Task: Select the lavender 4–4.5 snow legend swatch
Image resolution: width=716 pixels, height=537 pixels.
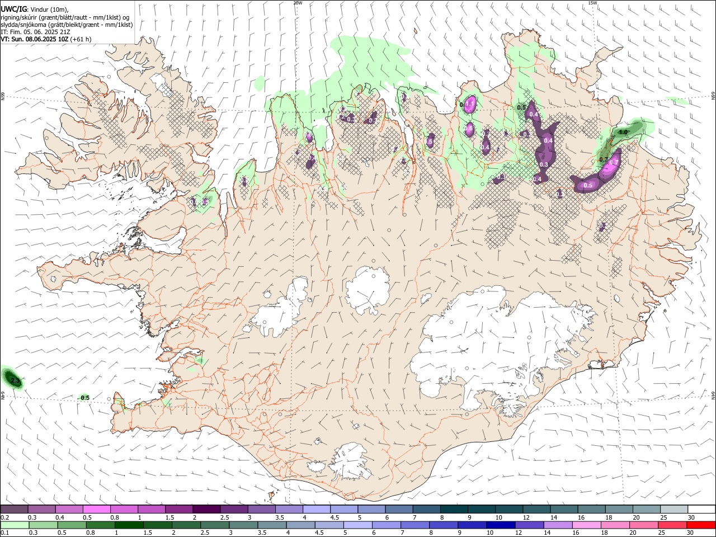Action: point(317,510)
